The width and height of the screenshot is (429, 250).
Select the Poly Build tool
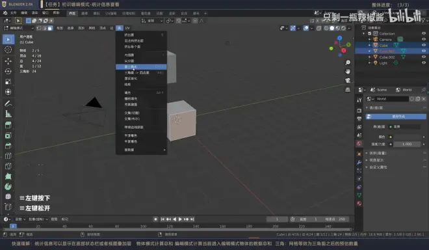coord(8,176)
